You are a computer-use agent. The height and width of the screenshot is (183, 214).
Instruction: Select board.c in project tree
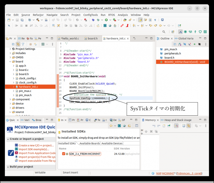[24, 70]
